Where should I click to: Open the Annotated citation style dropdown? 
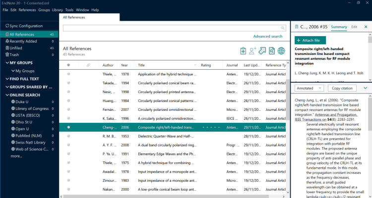[x=309, y=88]
